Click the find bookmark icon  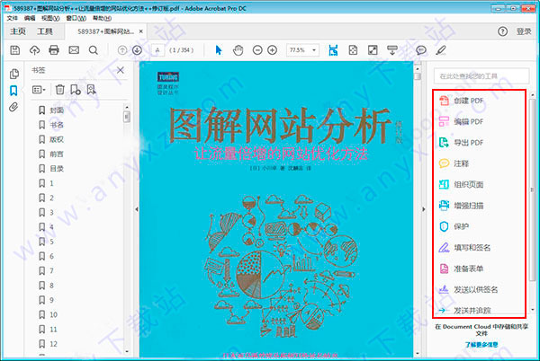click(91, 90)
